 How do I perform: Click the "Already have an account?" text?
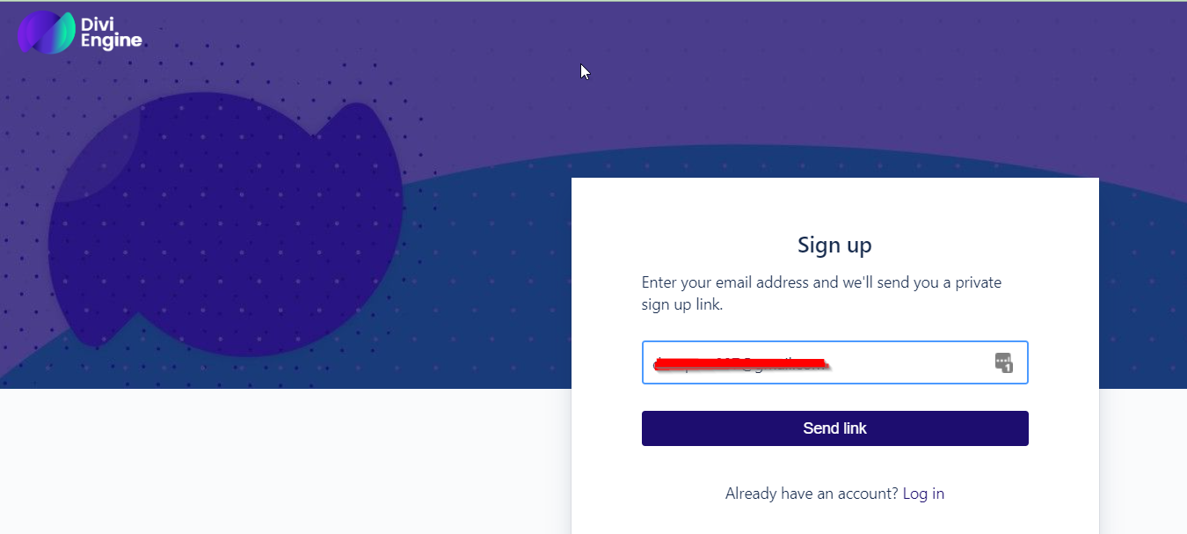coord(812,494)
